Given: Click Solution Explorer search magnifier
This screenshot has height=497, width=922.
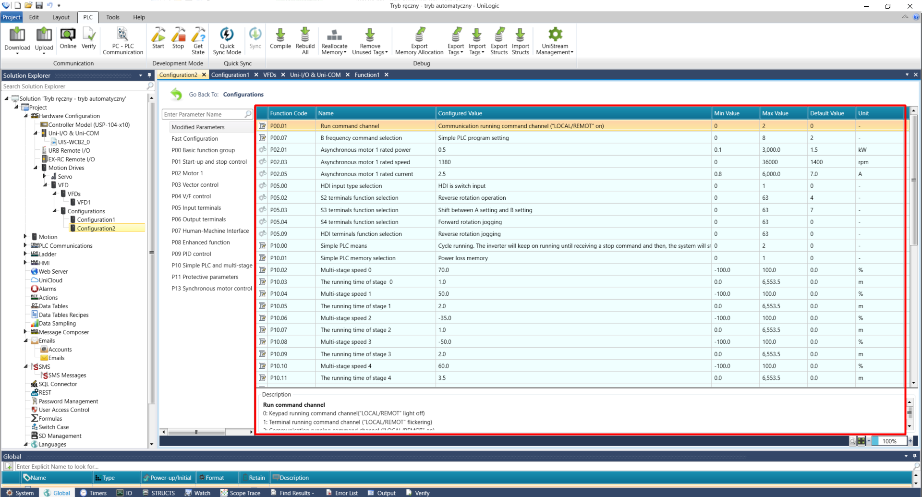Looking at the screenshot, I should pos(150,86).
